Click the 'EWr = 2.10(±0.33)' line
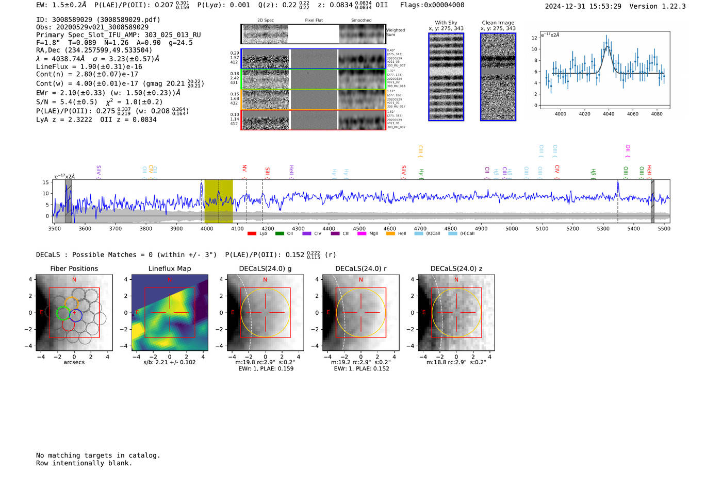 71,93
